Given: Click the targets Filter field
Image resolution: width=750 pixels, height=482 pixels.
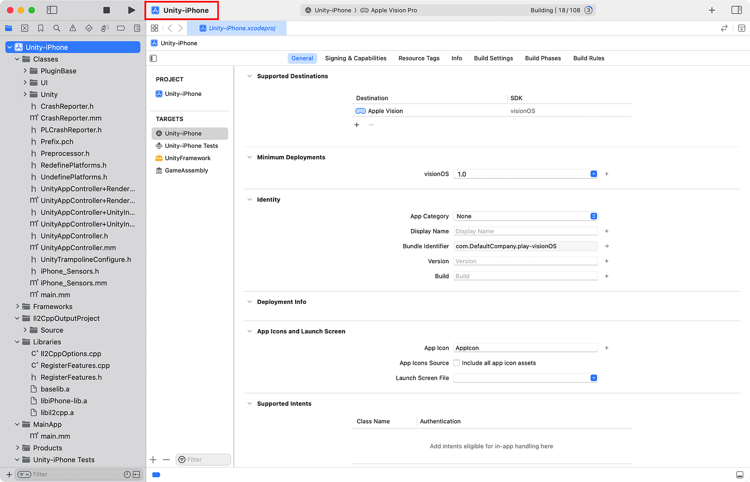Looking at the screenshot, I should pyautogui.click(x=203, y=460).
